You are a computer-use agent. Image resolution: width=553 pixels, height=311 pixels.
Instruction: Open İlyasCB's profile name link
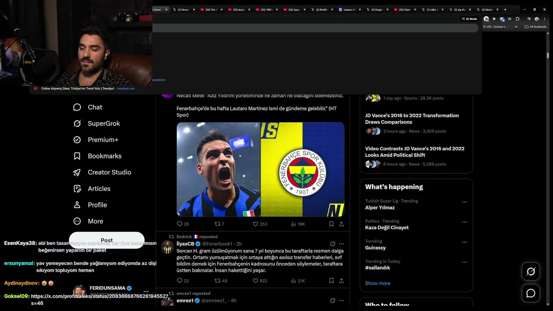click(x=185, y=244)
